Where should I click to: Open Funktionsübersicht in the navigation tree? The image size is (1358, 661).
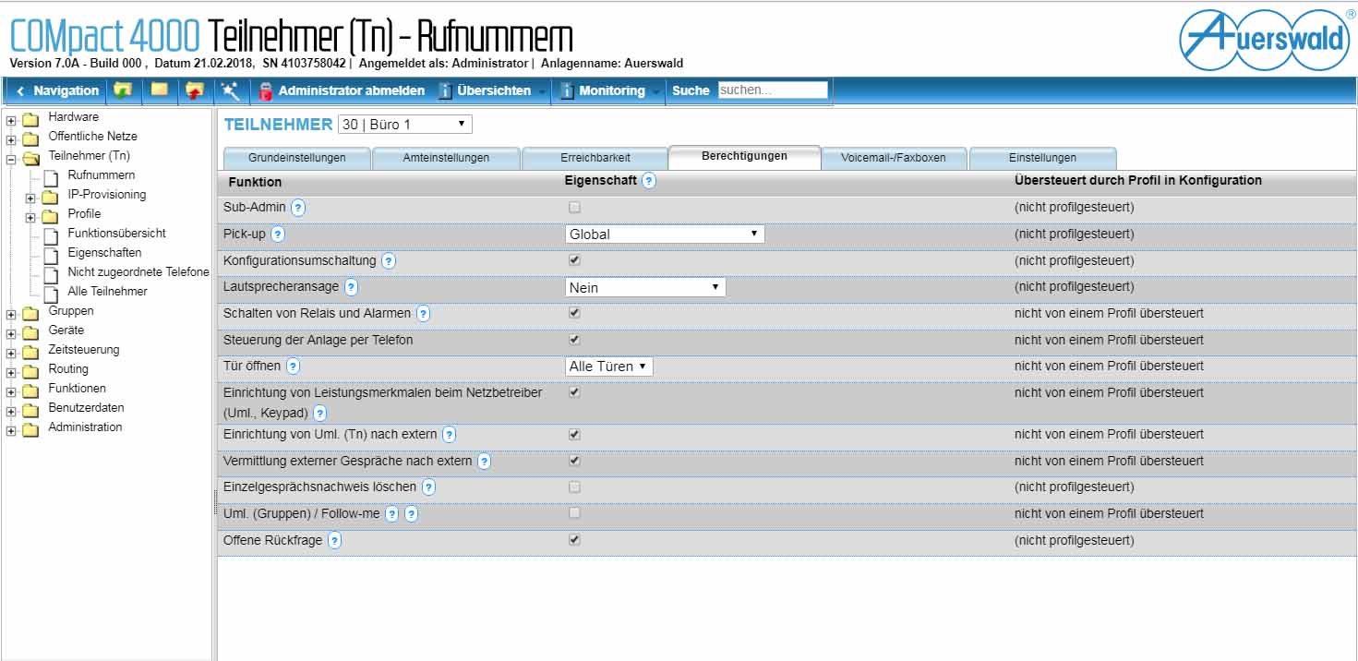117,233
